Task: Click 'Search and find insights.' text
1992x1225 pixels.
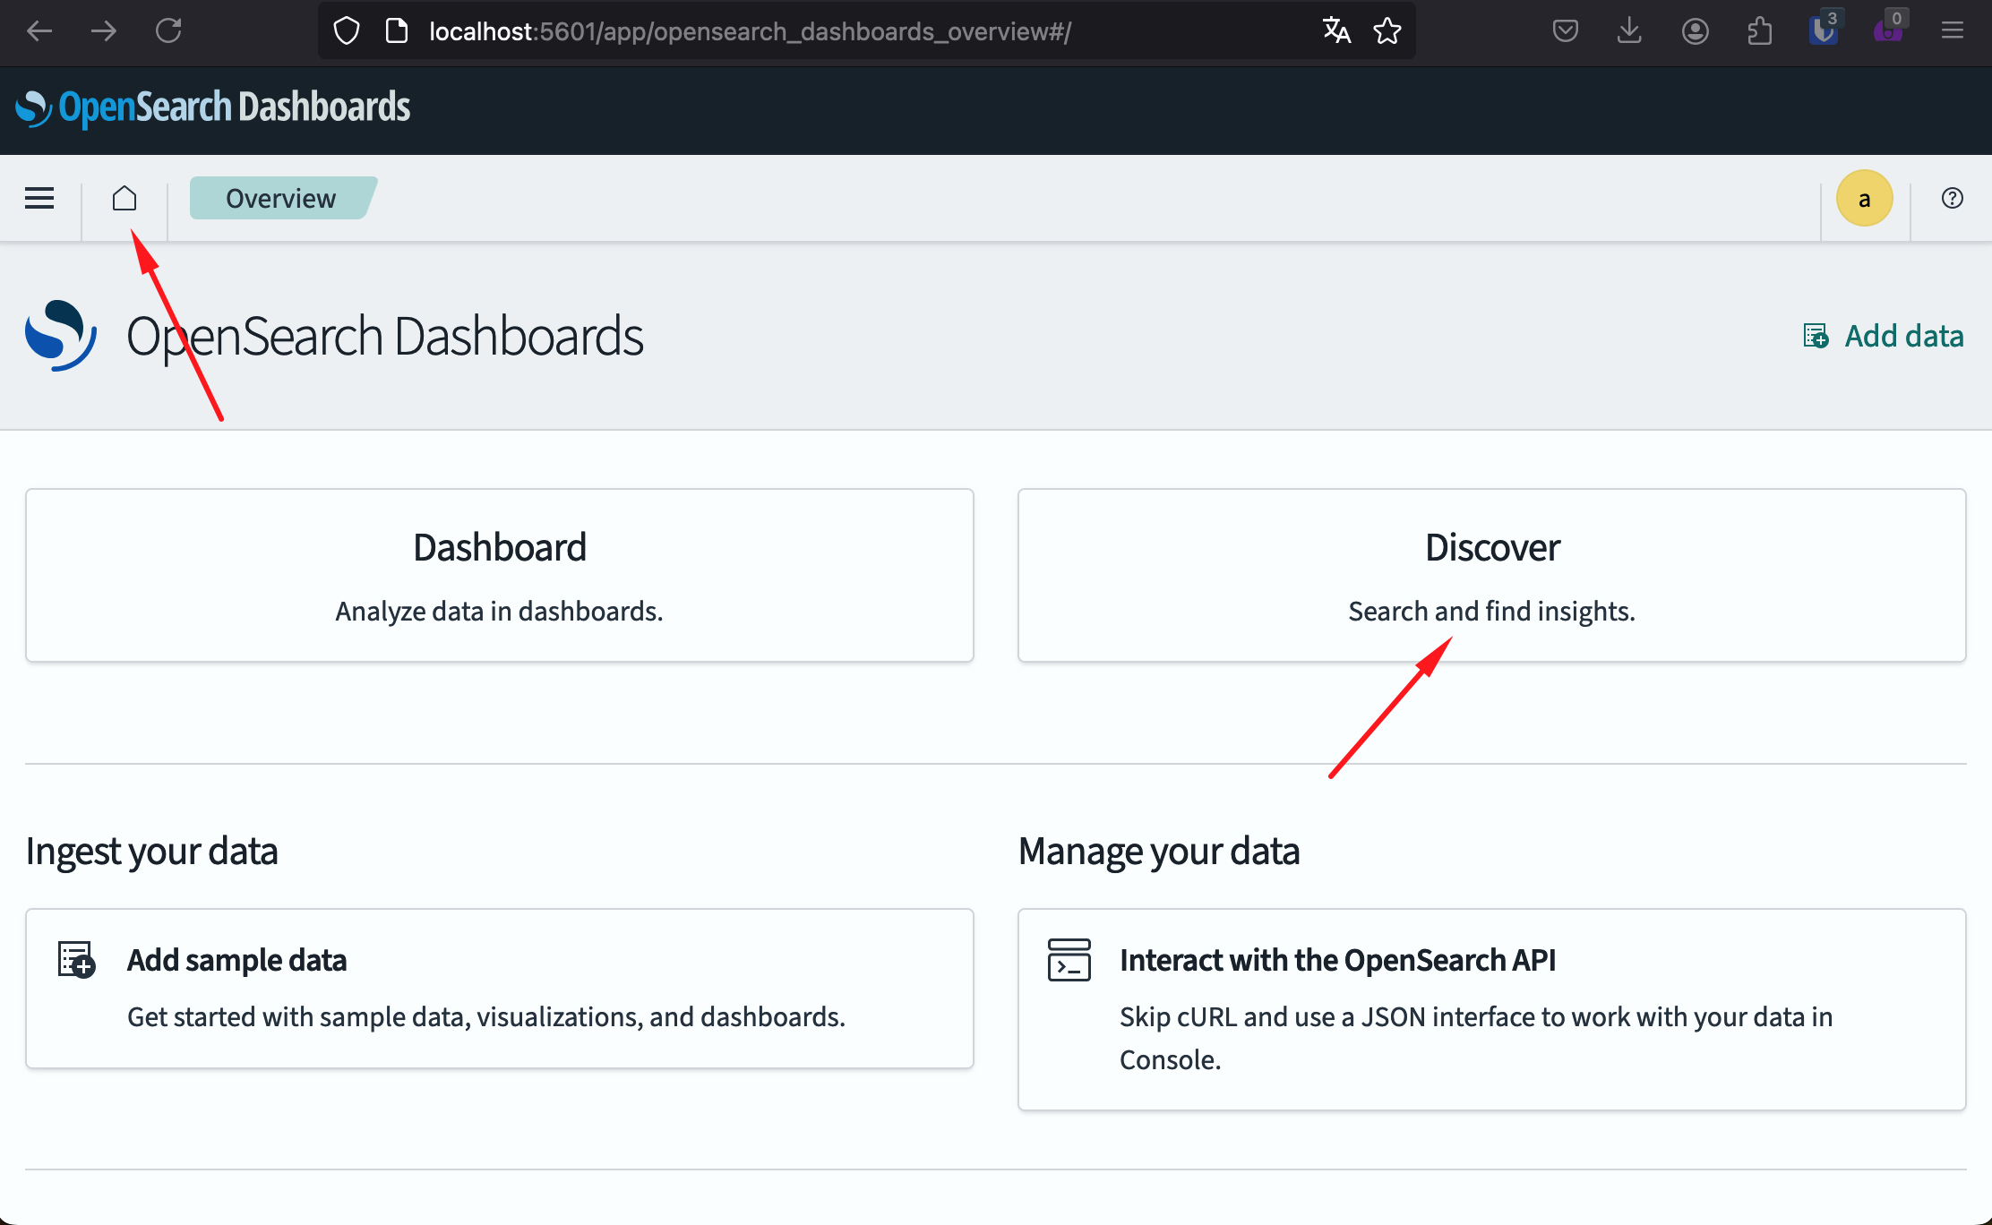Action: coord(1492,612)
